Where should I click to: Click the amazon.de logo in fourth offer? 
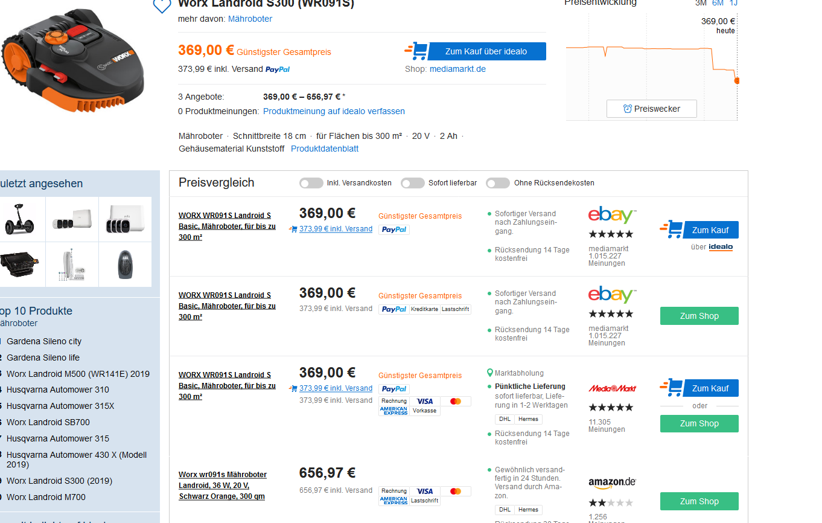pyautogui.click(x=612, y=483)
